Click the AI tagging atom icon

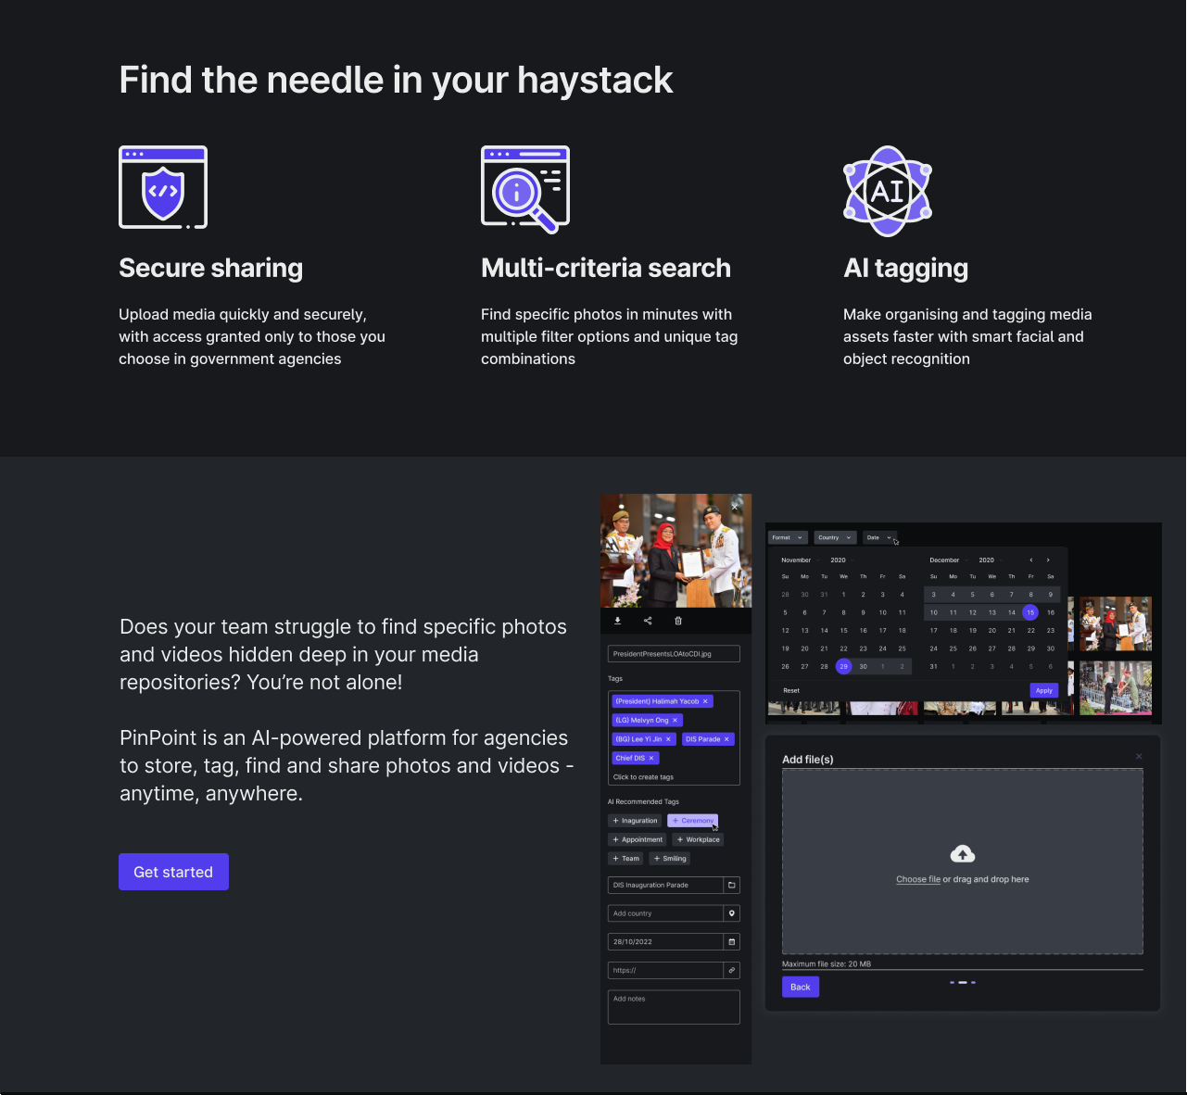[x=888, y=191]
